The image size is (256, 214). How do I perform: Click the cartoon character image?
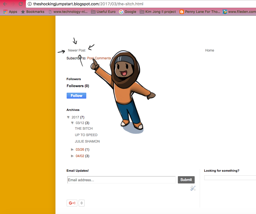pyautogui.click(x=123, y=92)
